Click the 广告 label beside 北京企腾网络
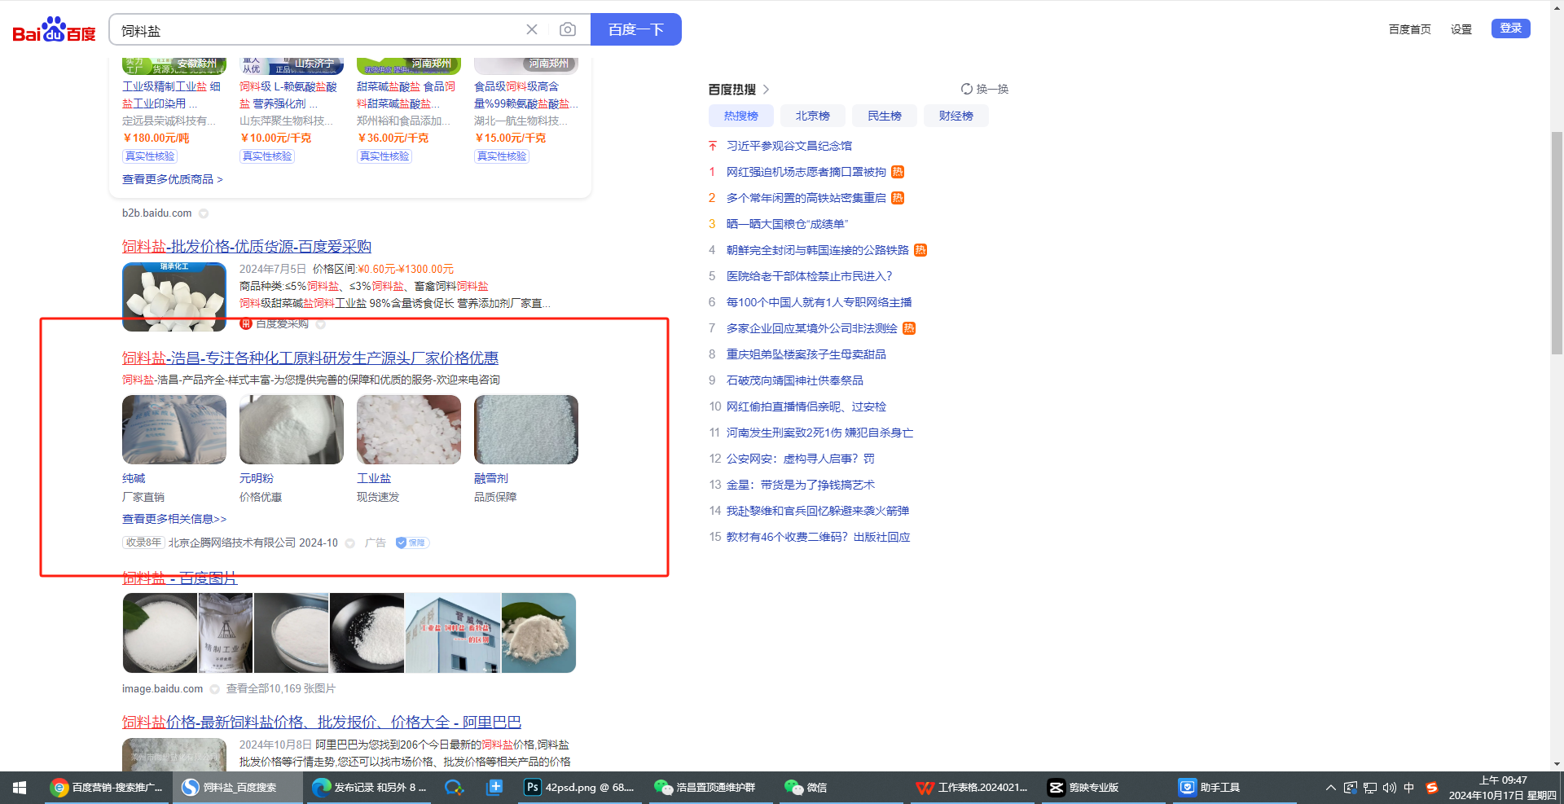This screenshot has height=804, width=1564. coord(376,543)
